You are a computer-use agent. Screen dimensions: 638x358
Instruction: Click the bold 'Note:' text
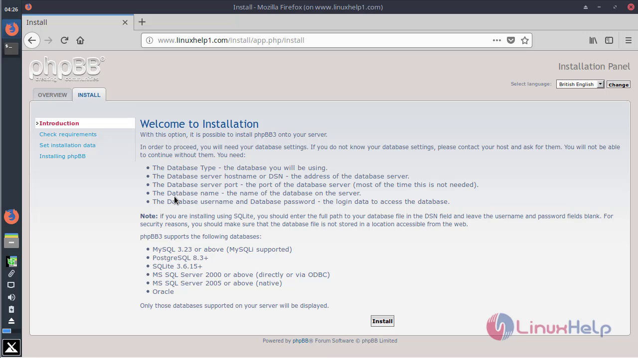[149, 216]
